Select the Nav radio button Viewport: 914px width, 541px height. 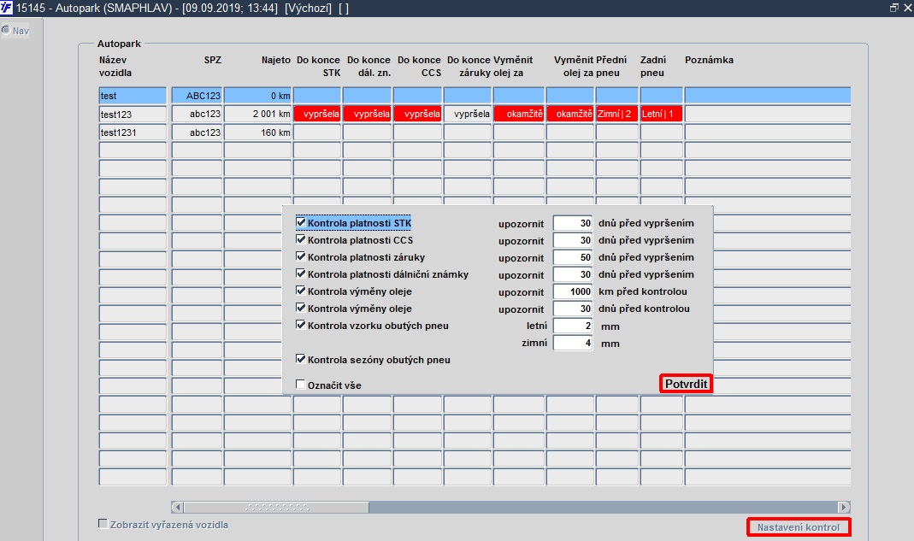click(6, 30)
